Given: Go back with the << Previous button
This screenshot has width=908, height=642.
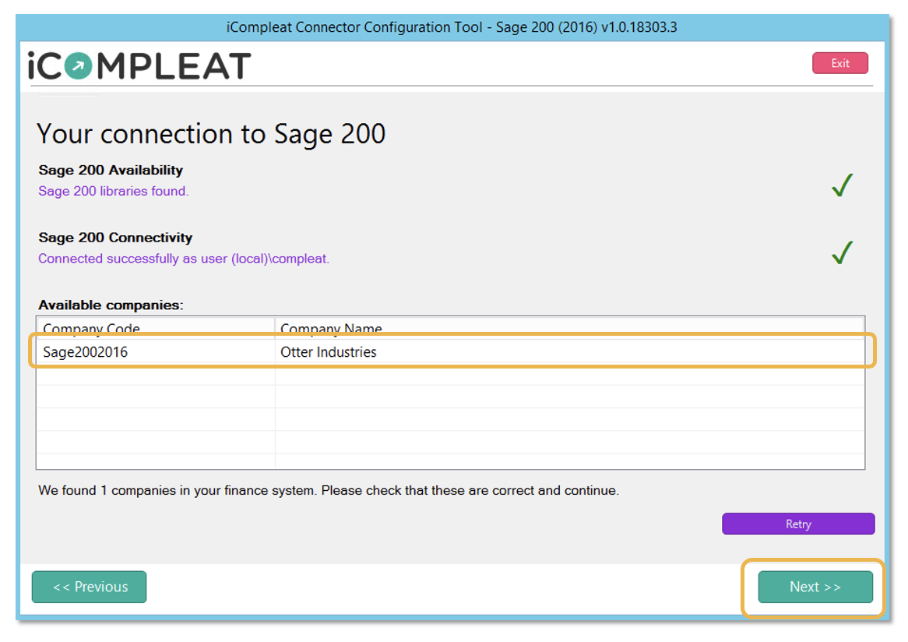Looking at the screenshot, I should pyautogui.click(x=90, y=587).
